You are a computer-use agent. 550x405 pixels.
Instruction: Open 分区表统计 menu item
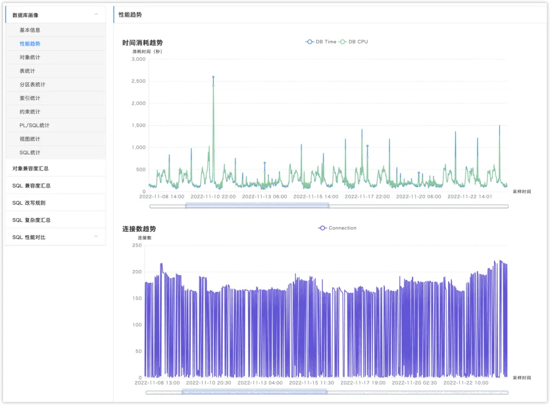[x=33, y=85]
